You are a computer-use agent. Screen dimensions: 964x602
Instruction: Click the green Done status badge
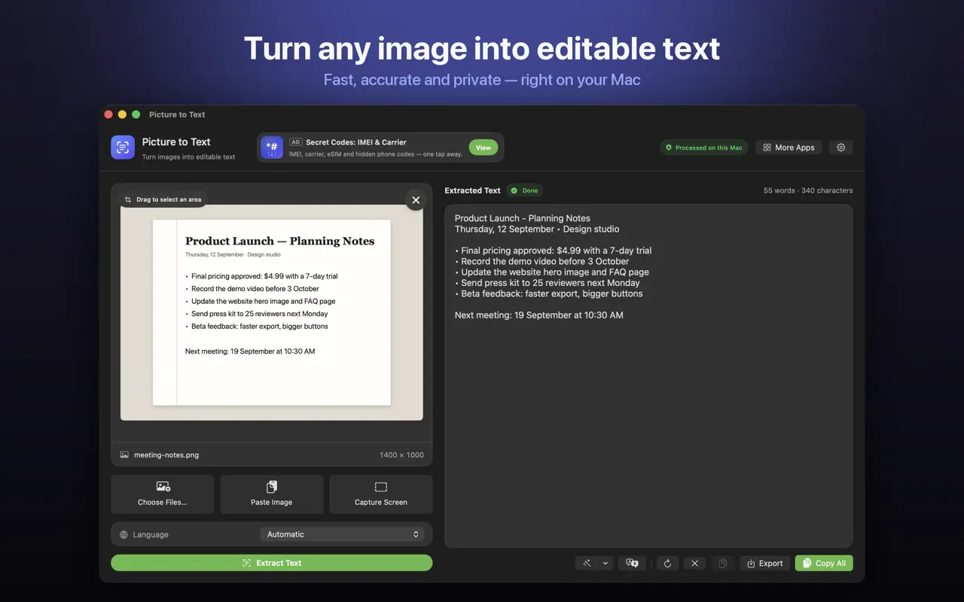(x=525, y=190)
